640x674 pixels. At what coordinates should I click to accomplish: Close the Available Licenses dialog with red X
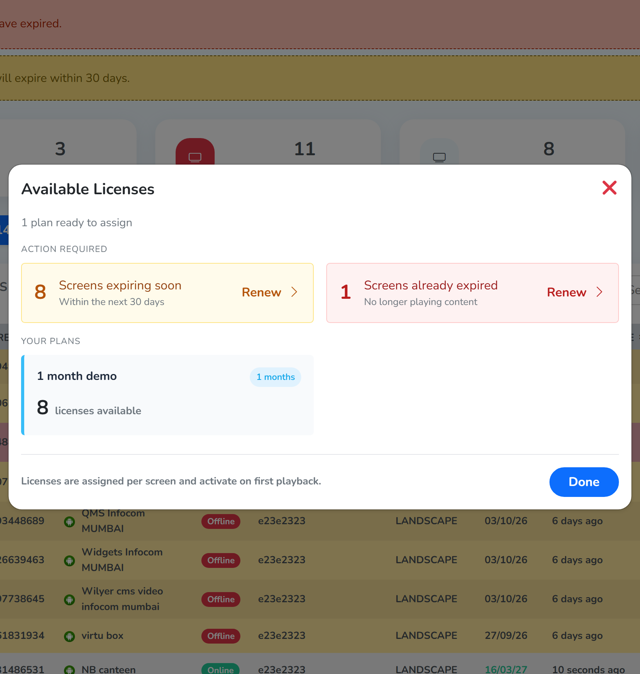coord(609,188)
